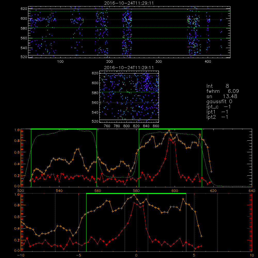Click the top spectral image panel

[x=129, y=32]
